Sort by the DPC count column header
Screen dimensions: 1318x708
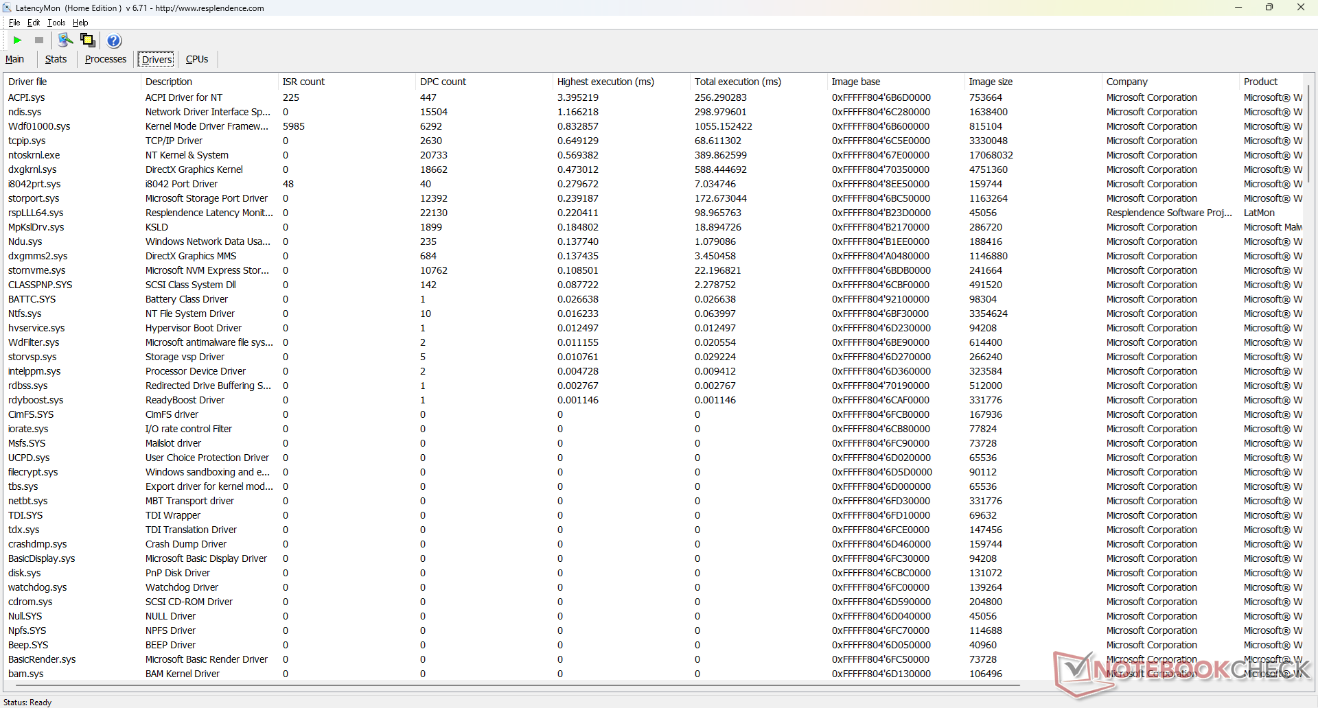point(443,82)
